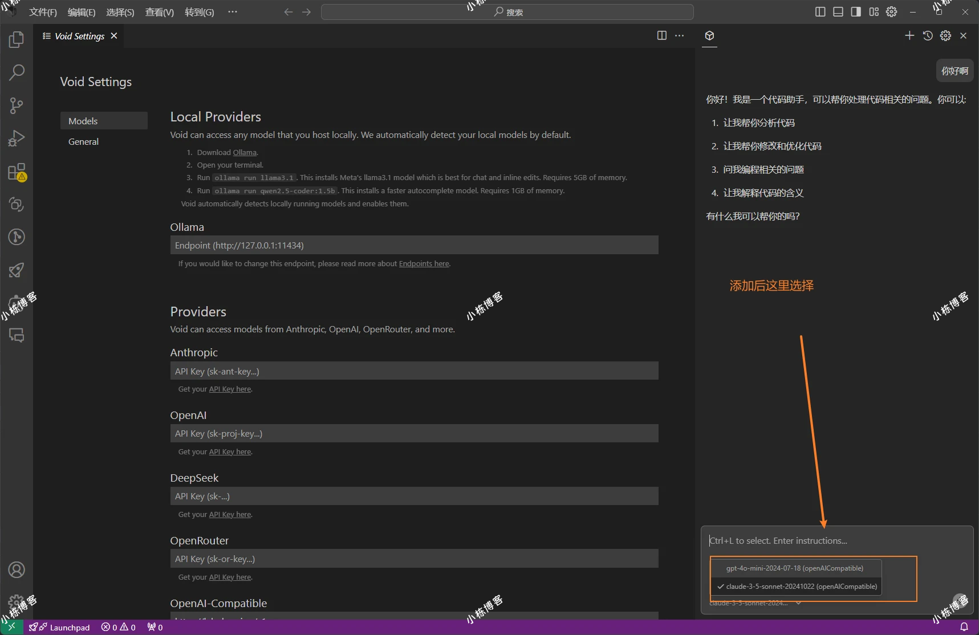Select gpt-4o-mini-2024-07-18 model option
Viewport: 979px width, 635px height.
[x=794, y=568]
